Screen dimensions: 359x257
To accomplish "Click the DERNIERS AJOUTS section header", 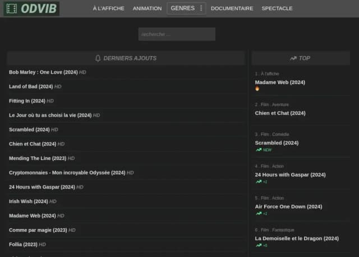I will click(126, 58).
